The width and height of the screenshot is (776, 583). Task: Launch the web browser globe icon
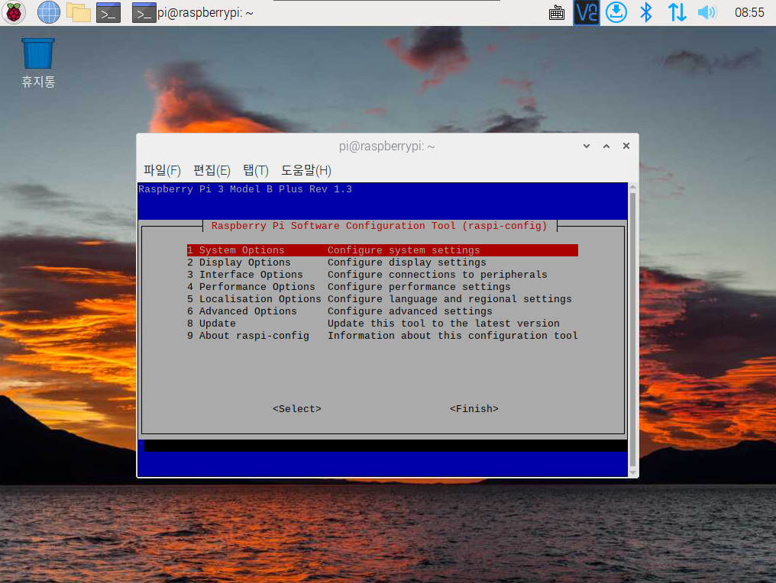[x=49, y=12]
